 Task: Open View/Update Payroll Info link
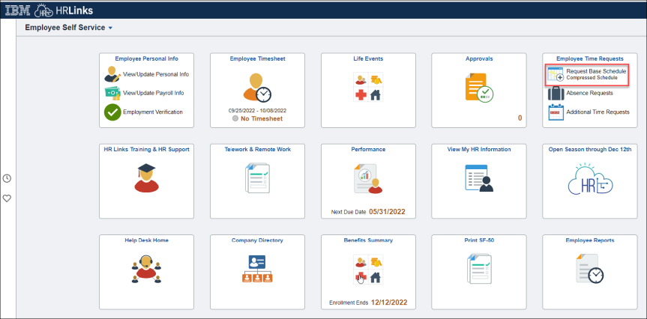tap(153, 93)
